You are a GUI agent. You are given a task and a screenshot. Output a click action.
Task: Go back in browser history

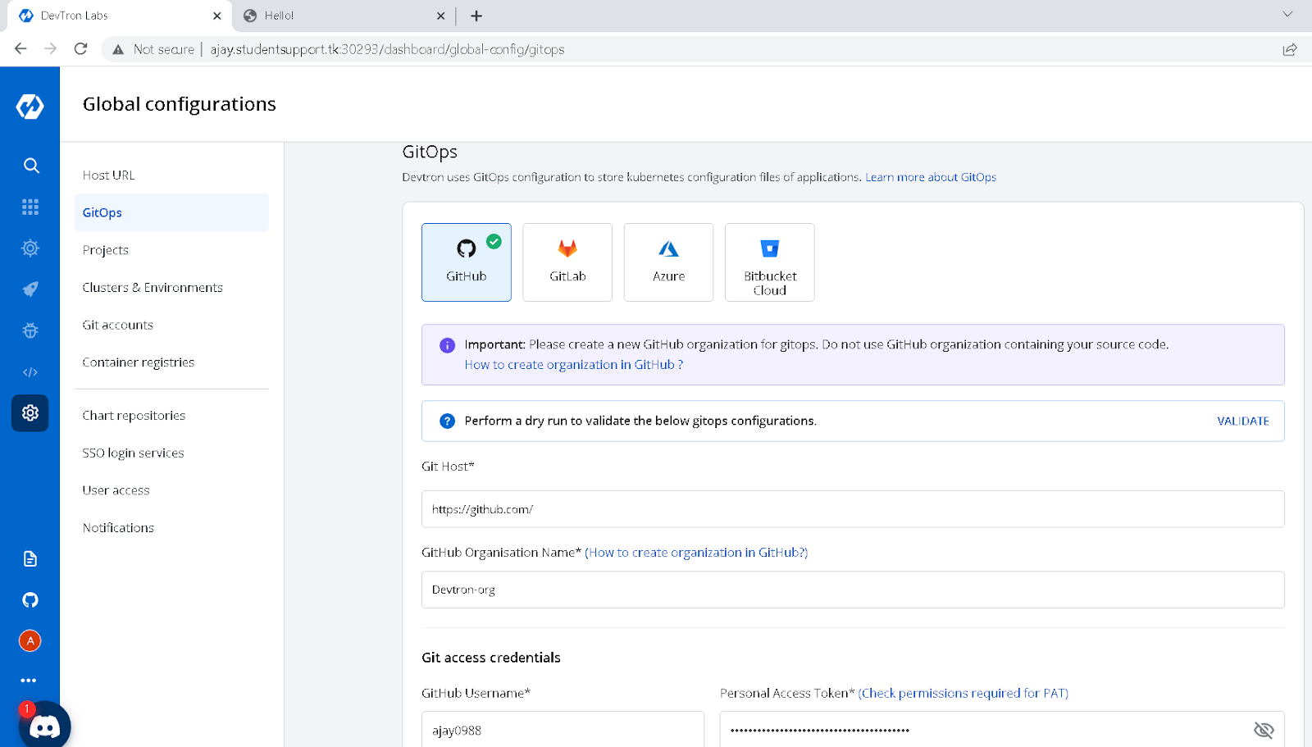[x=20, y=49]
